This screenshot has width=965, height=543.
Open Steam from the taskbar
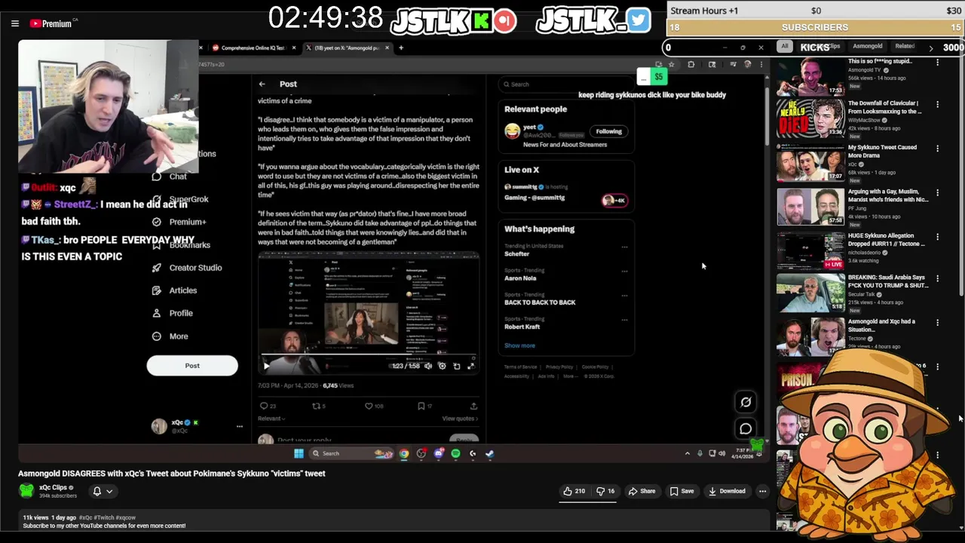[489, 453]
